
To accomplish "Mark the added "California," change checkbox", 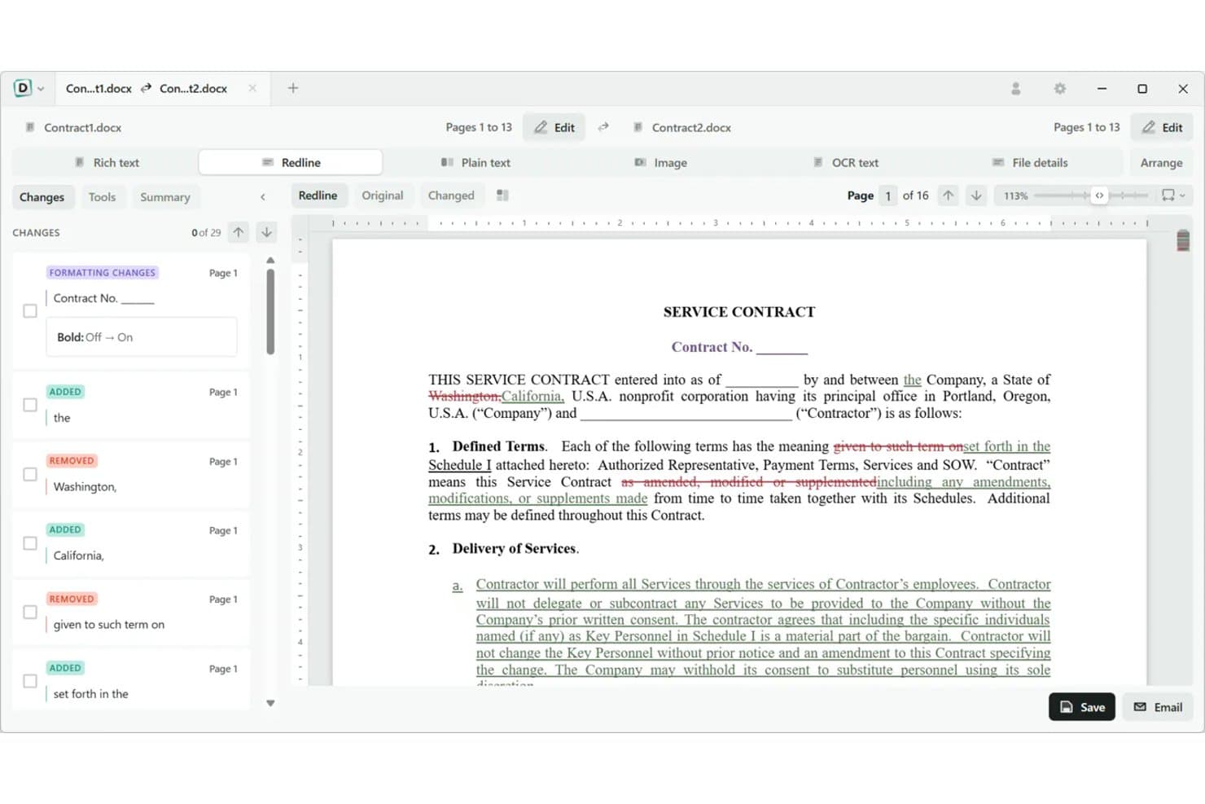I will click(30, 543).
